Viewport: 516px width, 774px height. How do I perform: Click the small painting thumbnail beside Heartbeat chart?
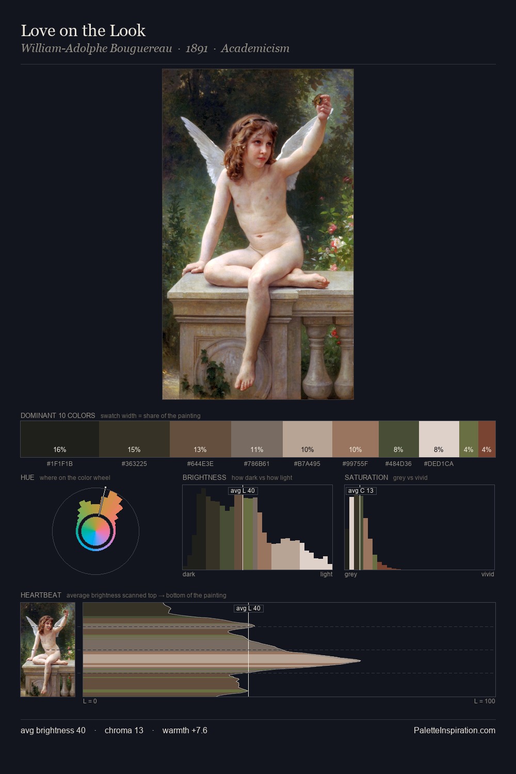(48, 650)
